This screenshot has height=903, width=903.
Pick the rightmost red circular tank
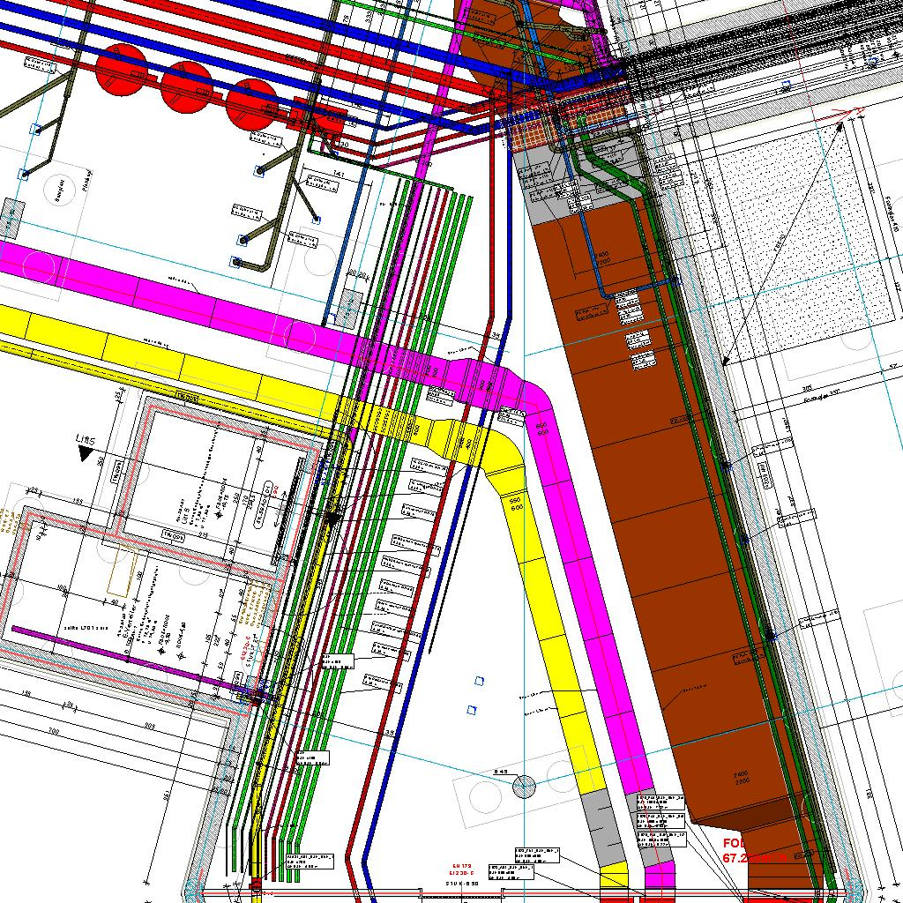250,101
